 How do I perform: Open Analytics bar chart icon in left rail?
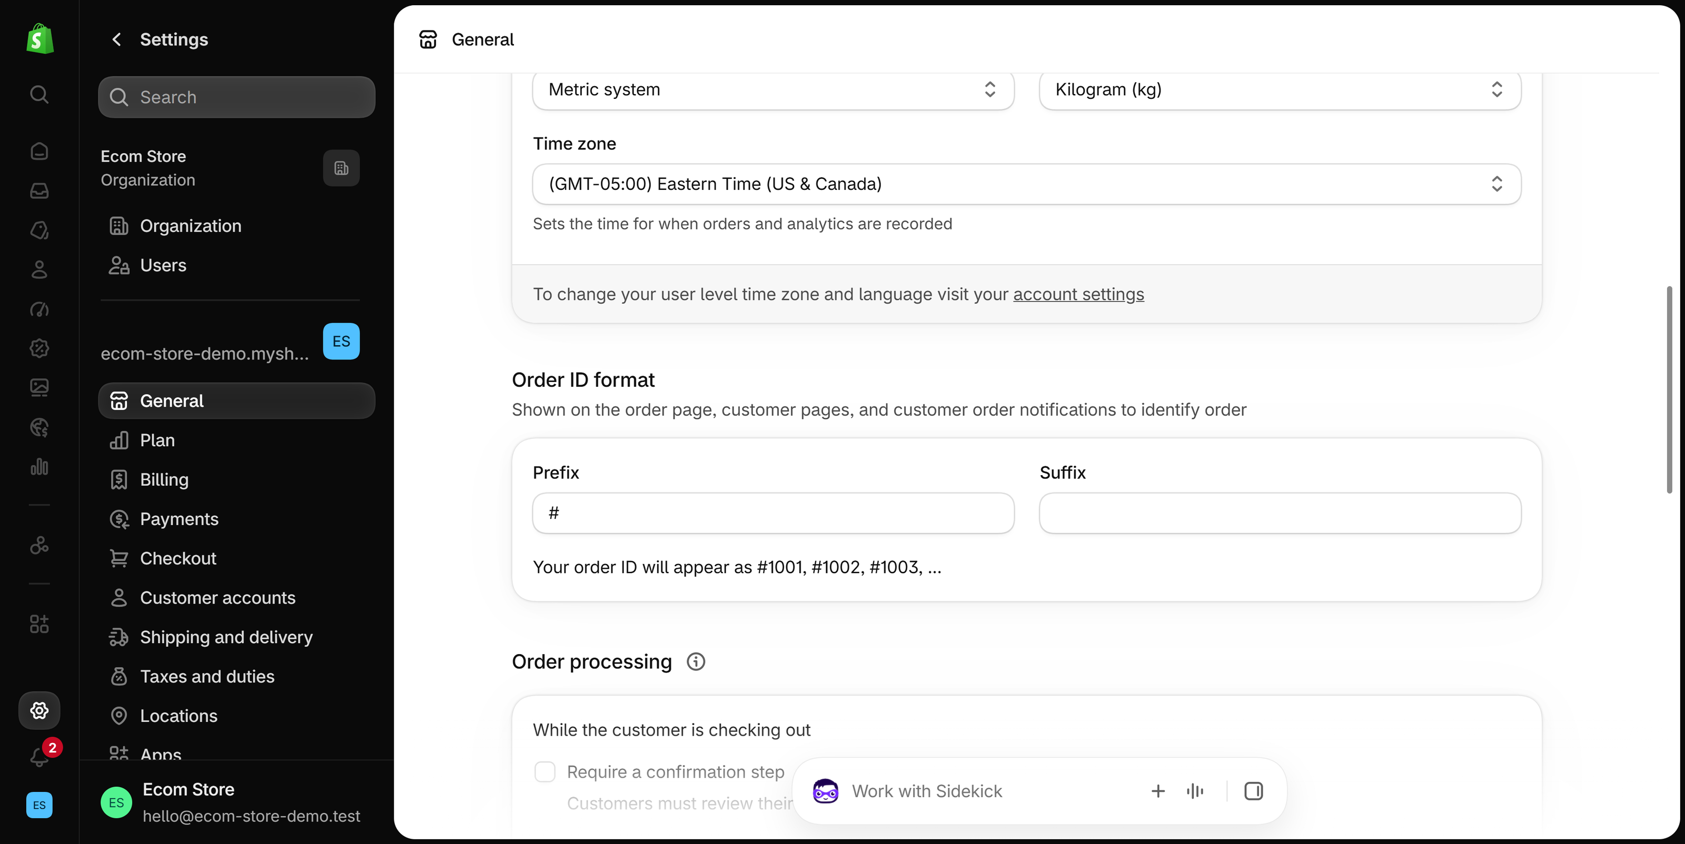[x=39, y=467]
